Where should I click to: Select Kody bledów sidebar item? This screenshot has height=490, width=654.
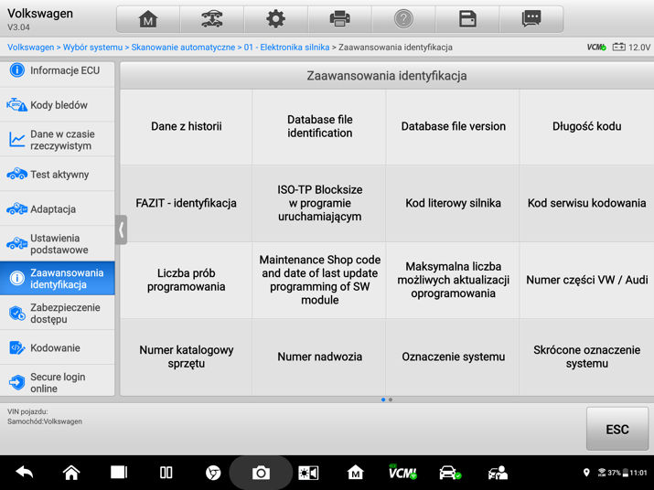tap(57, 104)
